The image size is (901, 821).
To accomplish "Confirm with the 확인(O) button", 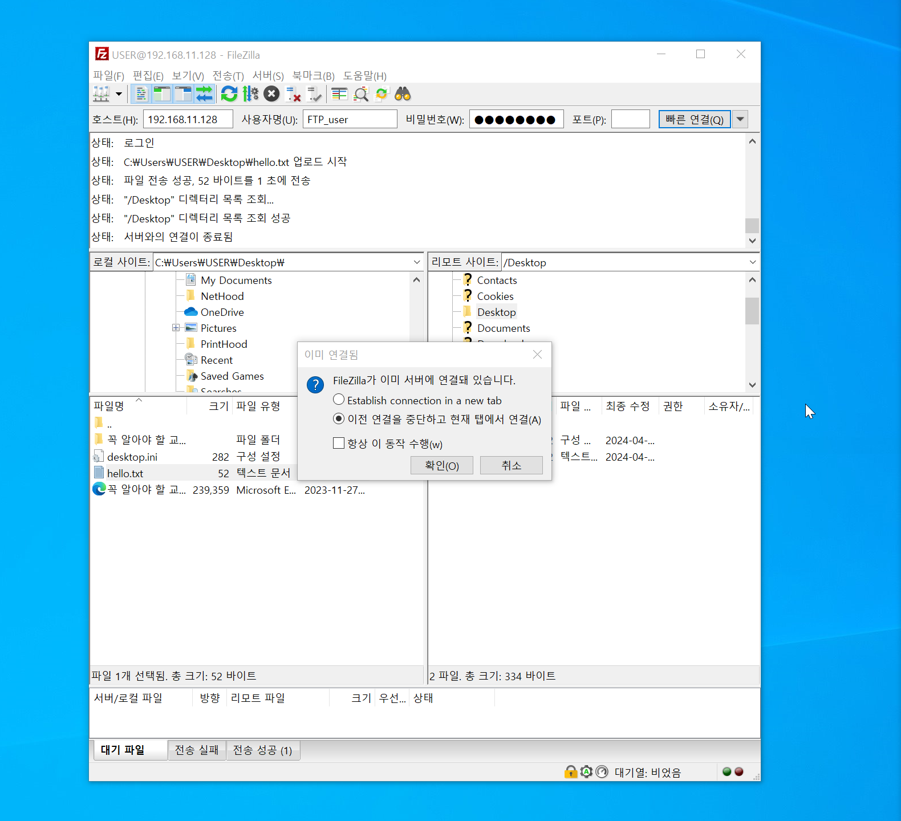I will pos(442,465).
